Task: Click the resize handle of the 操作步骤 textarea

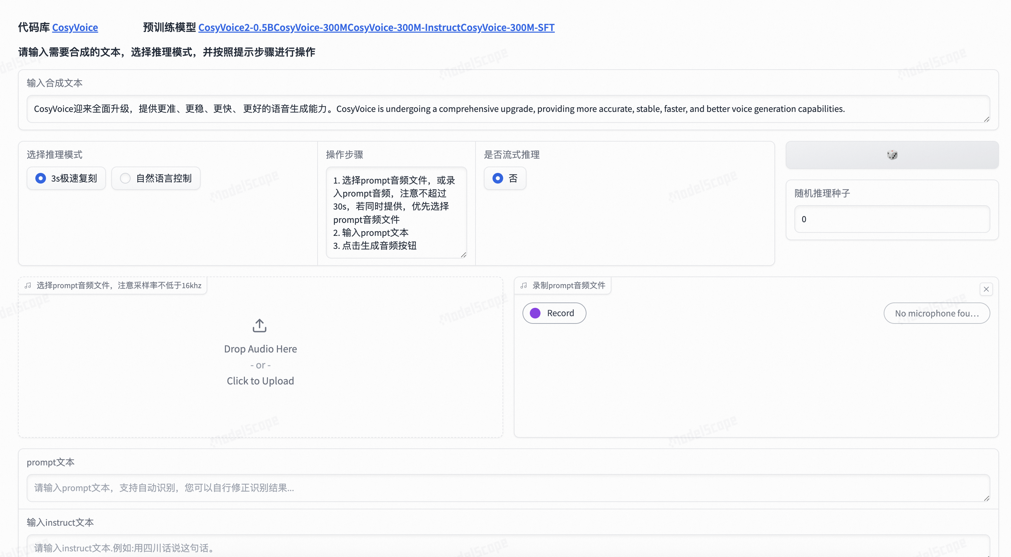Action: click(x=463, y=255)
